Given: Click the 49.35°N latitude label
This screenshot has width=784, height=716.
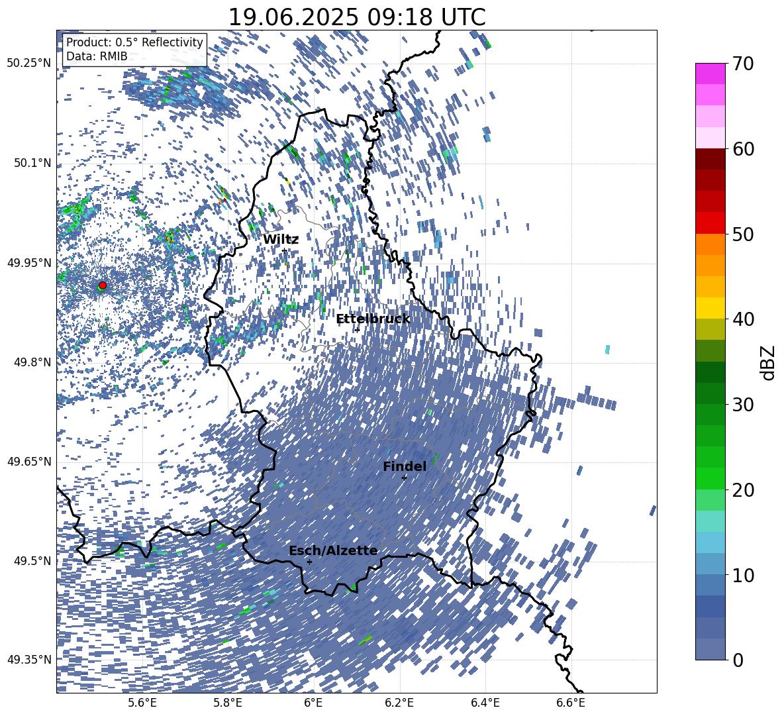Looking at the screenshot, I should click(29, 660).
